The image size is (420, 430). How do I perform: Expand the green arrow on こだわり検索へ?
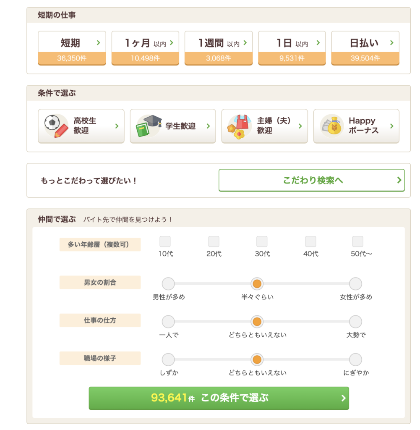point(399,180)
